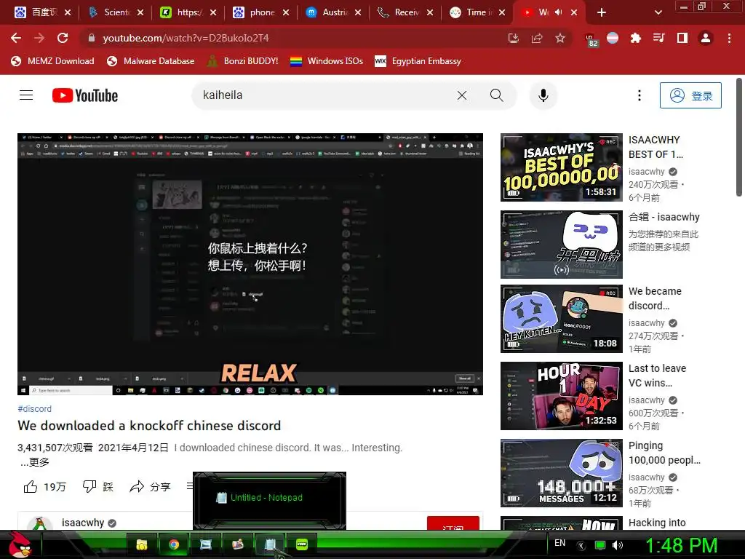Open YouTube settings three-dot menu

pyautogui.click(x=640, y=95)
